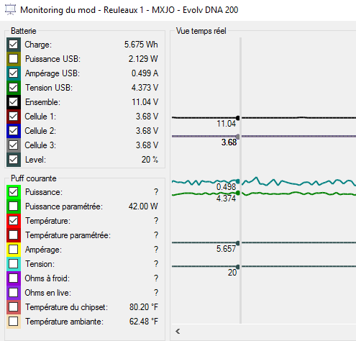Disable the Tension USB checkbox
This screenshot has width=356, height=341.
click(14, 88)
